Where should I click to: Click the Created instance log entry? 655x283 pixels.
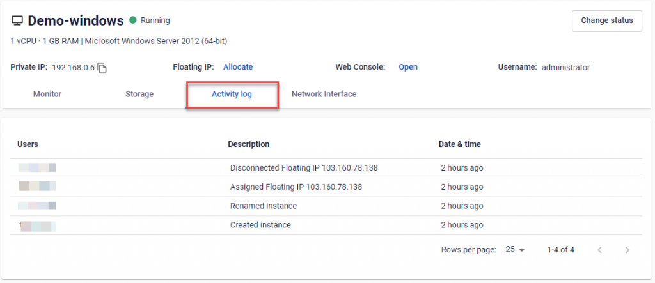pyautogui.click(x=260, y=225)
